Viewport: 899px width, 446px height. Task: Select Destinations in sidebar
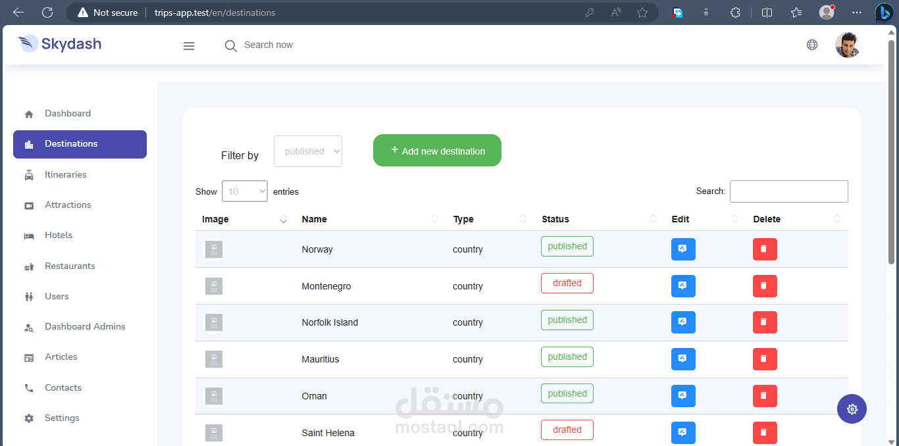(80, 144)
